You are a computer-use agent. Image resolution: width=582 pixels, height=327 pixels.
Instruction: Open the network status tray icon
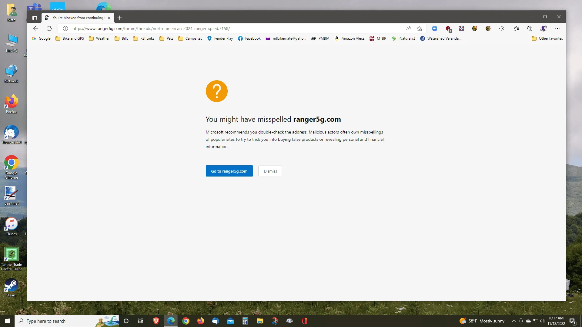coord(536,321)
